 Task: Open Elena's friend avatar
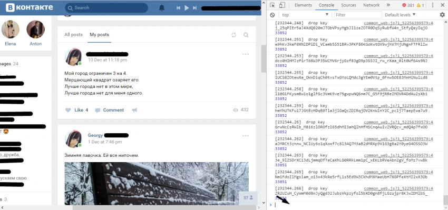tap(11, 29)
